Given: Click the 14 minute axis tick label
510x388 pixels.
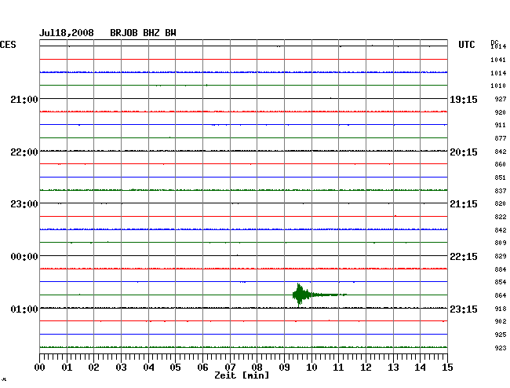Looking at the screenshot, I should (x=420, y=368).
